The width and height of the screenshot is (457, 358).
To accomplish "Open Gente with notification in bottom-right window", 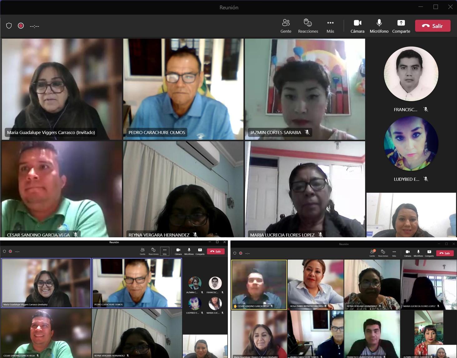I will [372, 253].
